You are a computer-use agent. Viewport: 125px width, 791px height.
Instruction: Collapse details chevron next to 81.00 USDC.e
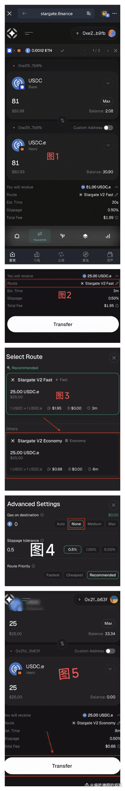pos(116,187)
